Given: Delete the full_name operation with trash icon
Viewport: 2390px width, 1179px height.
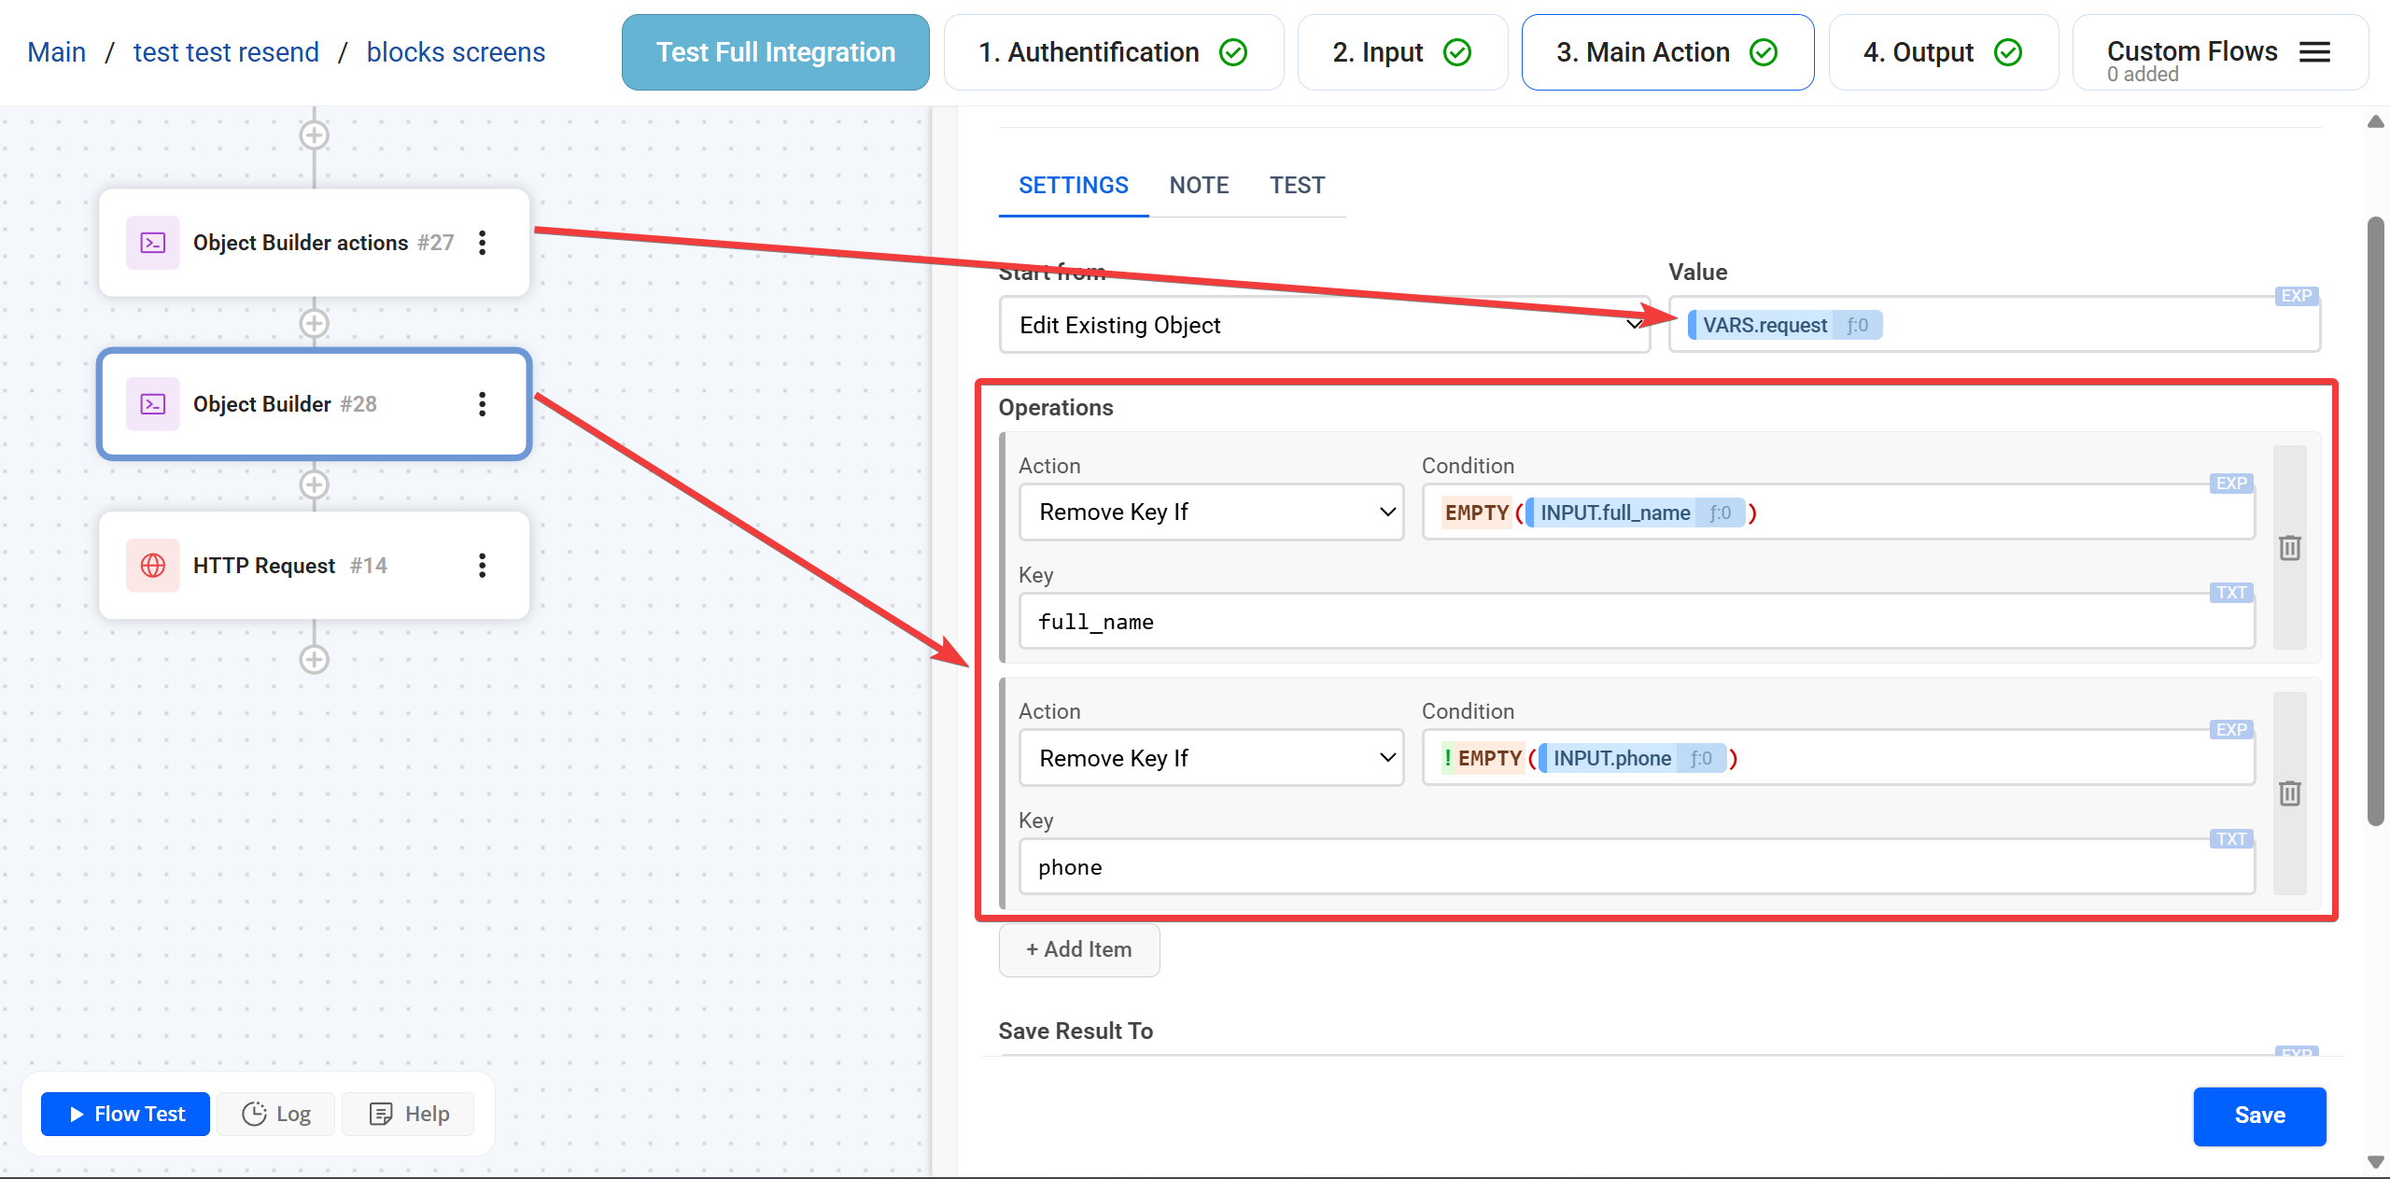Looking at the screenshot, I should tap(2289, 548).
